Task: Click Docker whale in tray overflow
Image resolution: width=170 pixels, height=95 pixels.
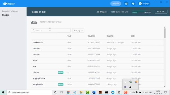Action: (130, 87)
